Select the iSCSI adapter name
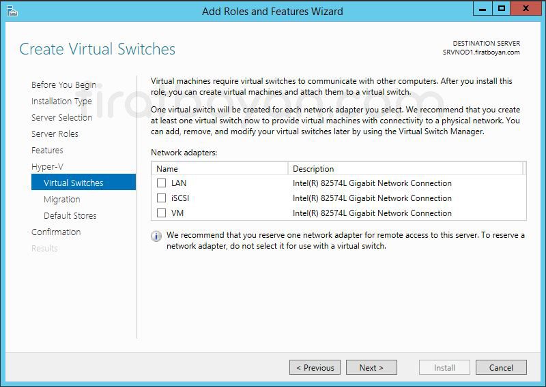 [x=180, y=198]
